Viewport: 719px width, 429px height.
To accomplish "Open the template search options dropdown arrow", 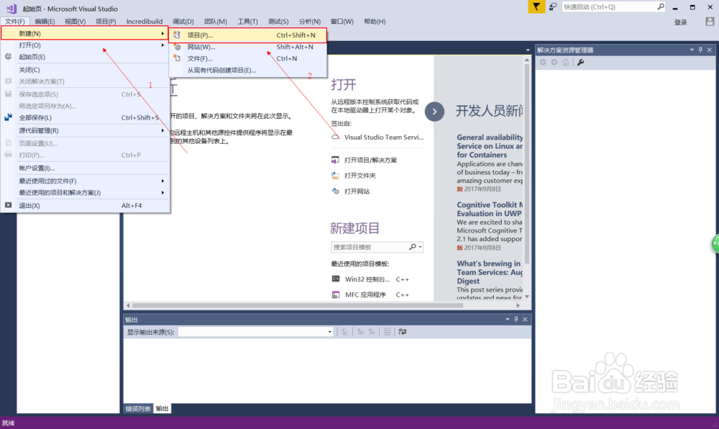I will 420,247.
